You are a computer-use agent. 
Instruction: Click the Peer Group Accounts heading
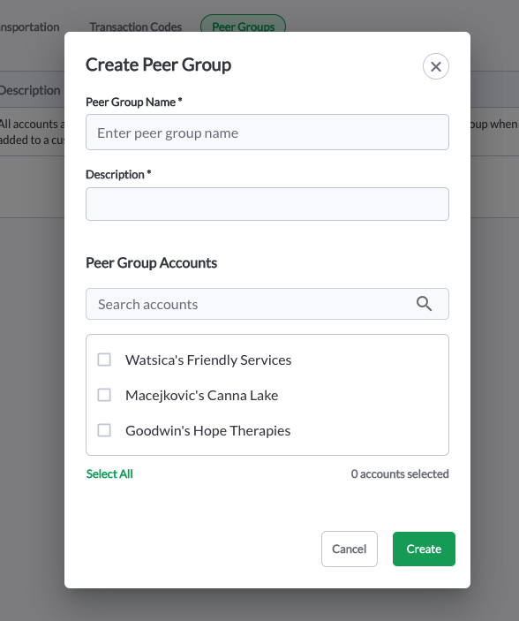tap(151, 263)
